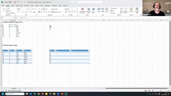The width and height of the screenshot is (171, 96).
Task: Toggle Underline formatting
Action: pos(22,12)
